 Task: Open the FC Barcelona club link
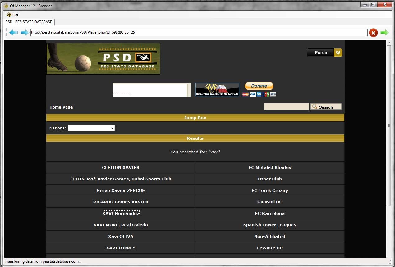pos(269,214)
